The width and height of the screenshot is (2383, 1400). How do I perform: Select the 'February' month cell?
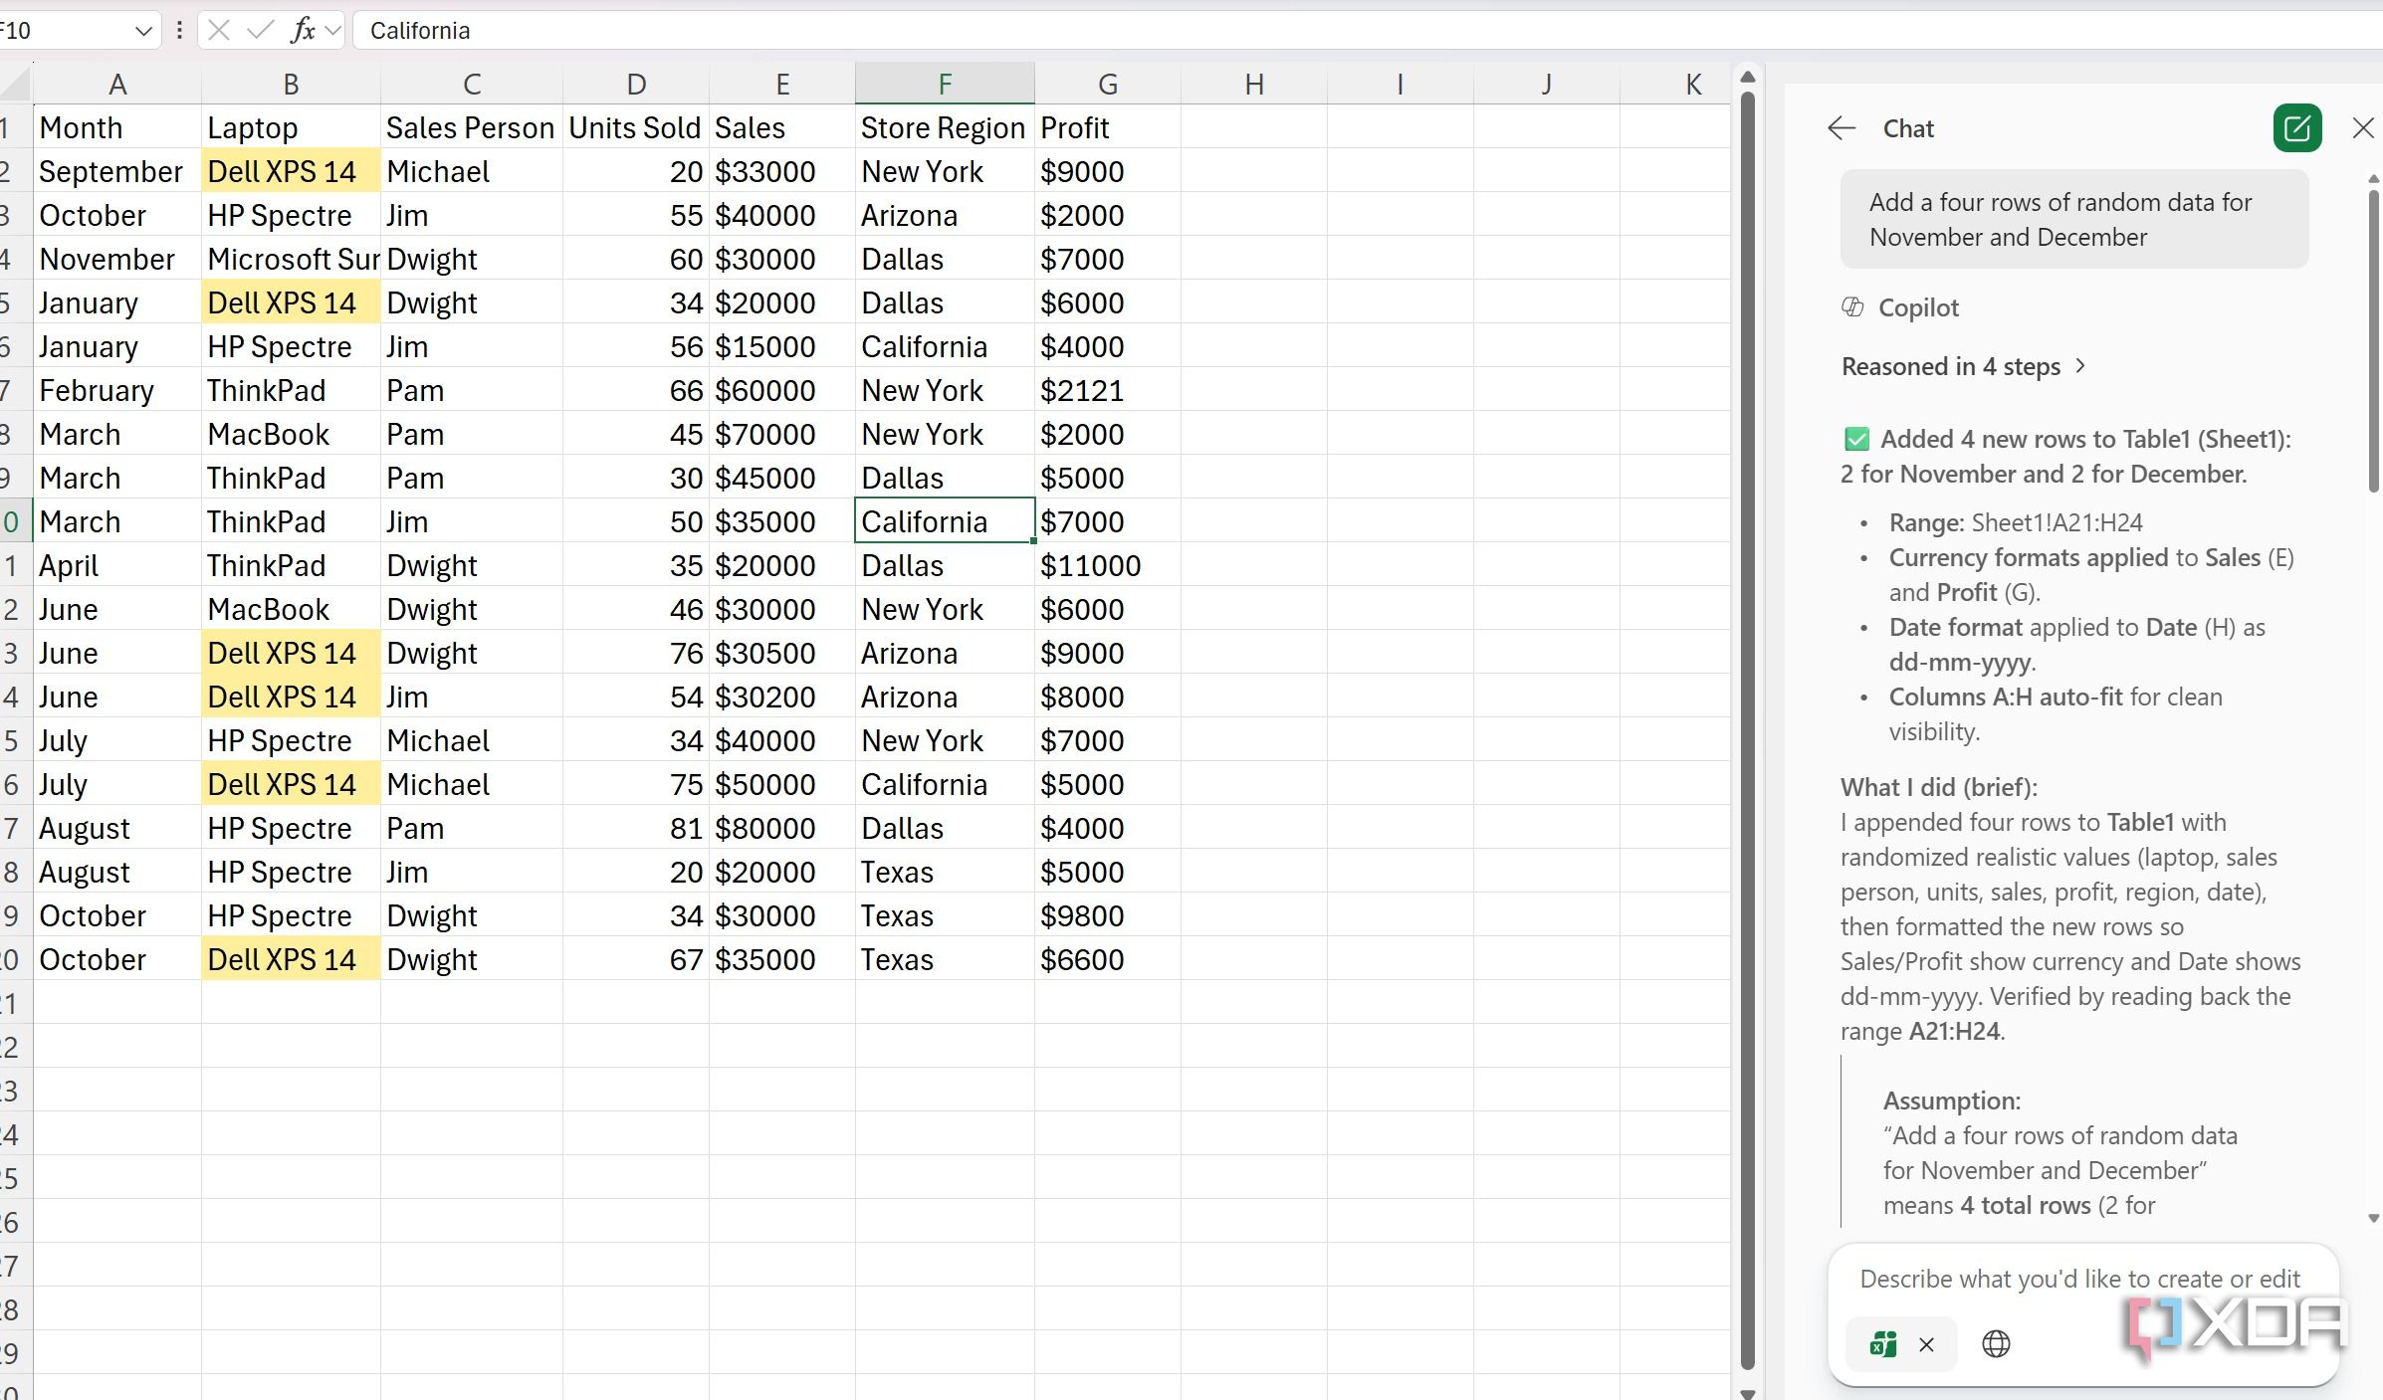click(x=117, y=390)
